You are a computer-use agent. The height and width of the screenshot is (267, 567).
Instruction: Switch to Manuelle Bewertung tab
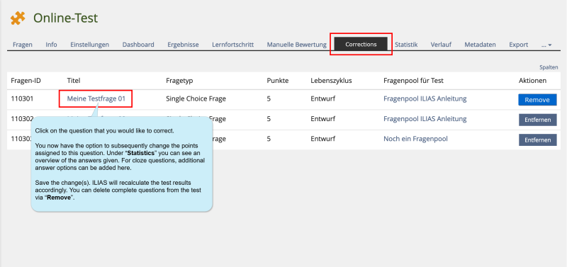pos(296,45)
